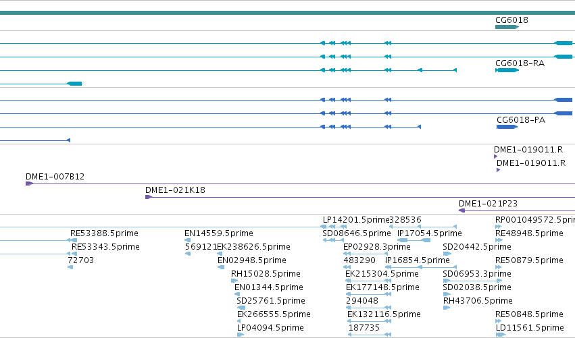Select the SD06953.3prime label
This screenshot has height=338, width=575.
tap(477, 274)
